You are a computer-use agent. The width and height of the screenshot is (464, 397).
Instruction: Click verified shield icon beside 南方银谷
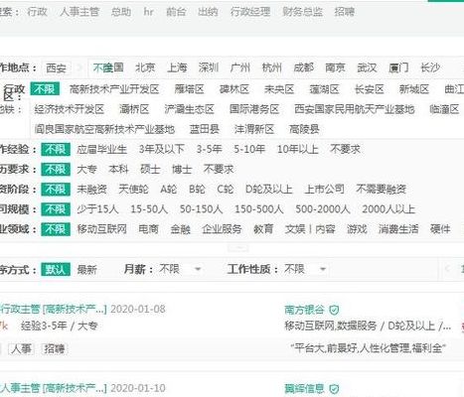(334, 310)
